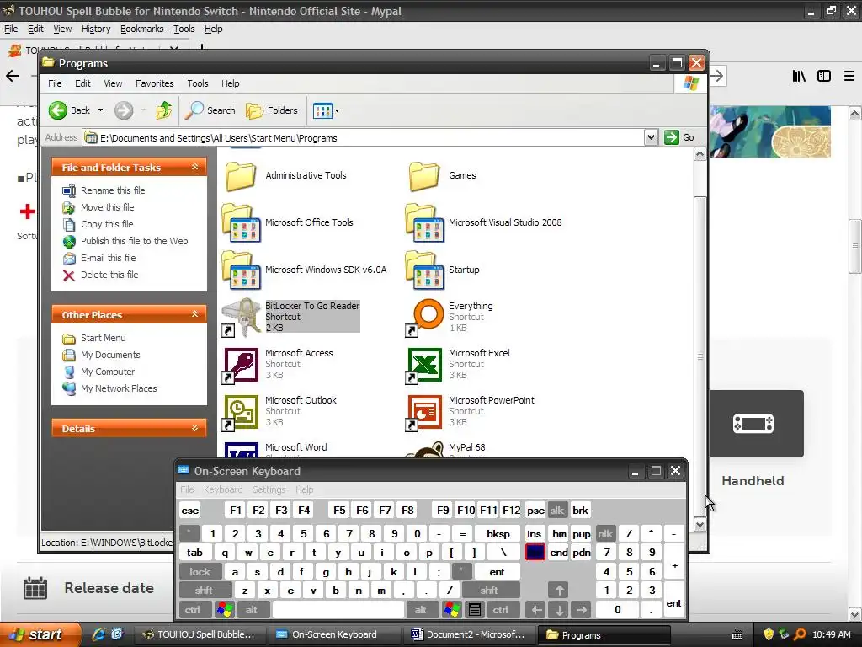Select the Games folder icon
The image size is (862, 647).
pos(424,176)
